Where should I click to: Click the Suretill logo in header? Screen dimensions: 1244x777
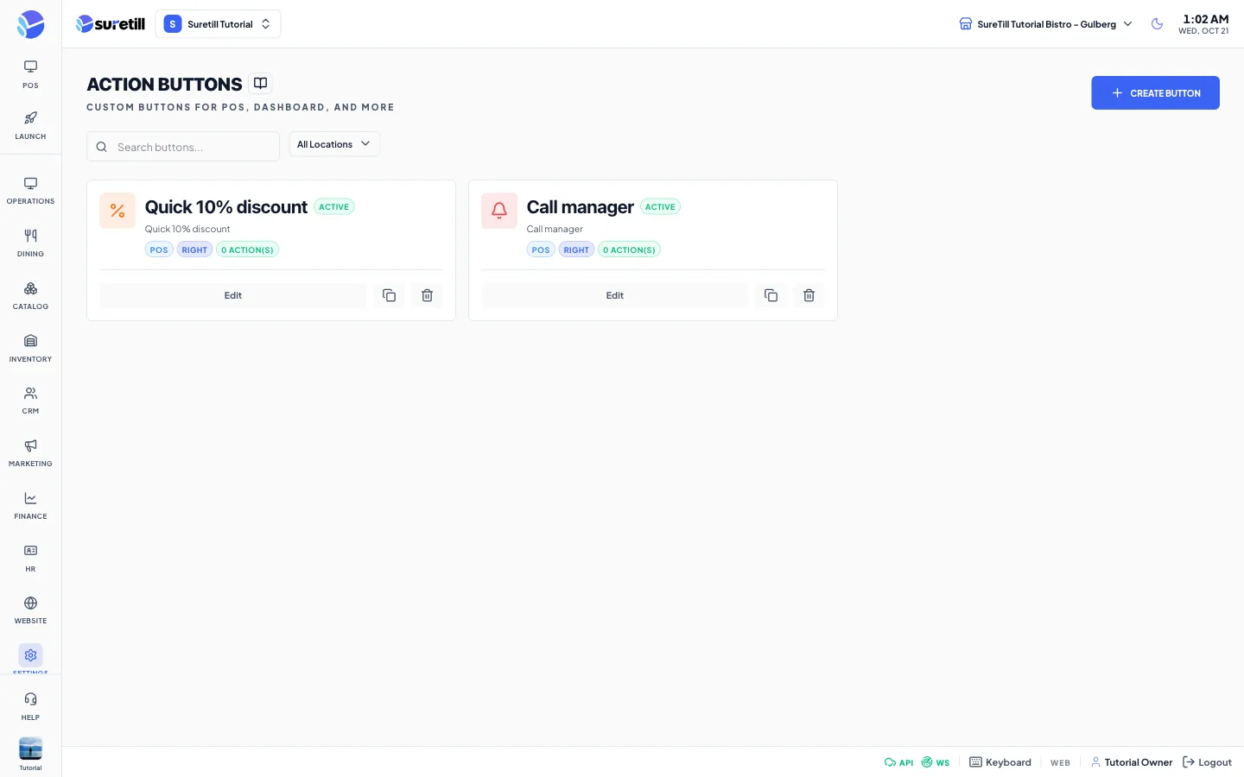pos(111,24)
